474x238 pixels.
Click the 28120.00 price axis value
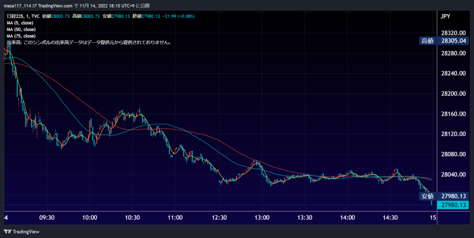453,134
